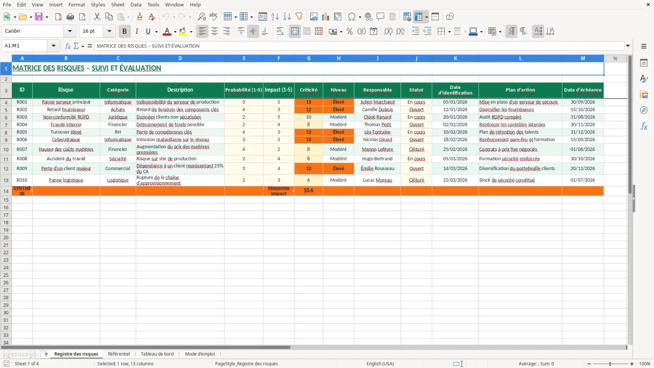Toggle Freeze Rows and Columns

(419, 17)
